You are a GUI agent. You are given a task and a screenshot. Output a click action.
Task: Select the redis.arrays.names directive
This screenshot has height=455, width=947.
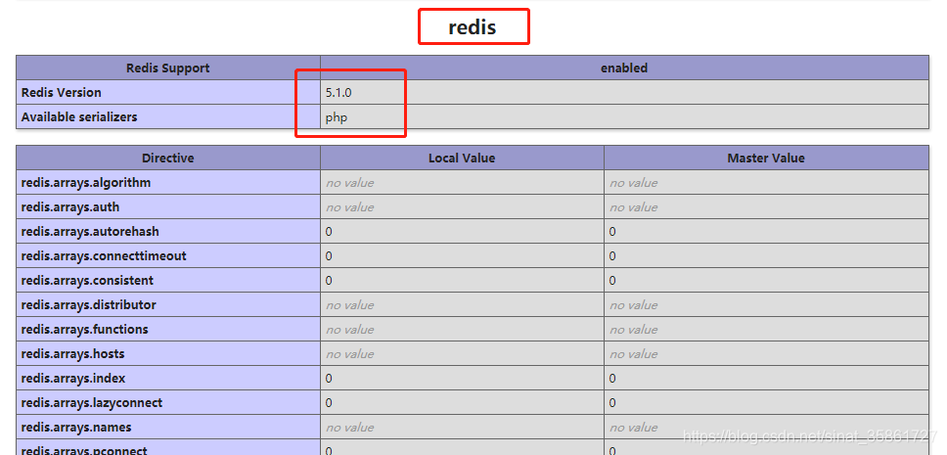[x=76, y=428]
